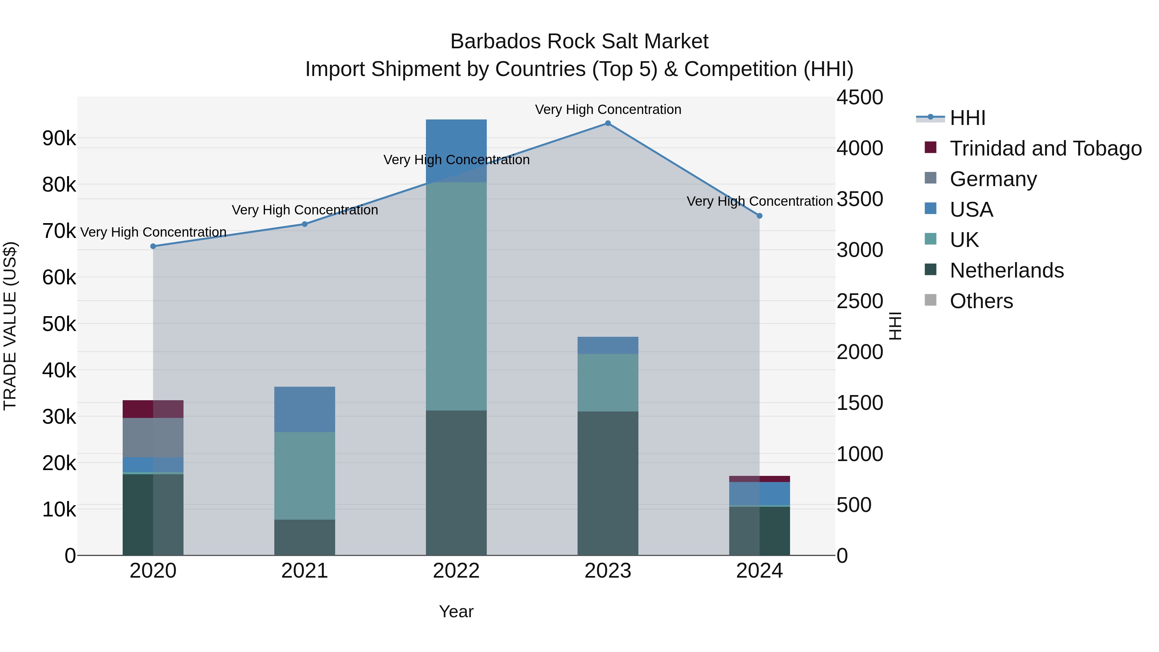Viewport: 1159px width, 652px height.
Task: Select the 2024 HHI data point
Action: coord(759,216)
